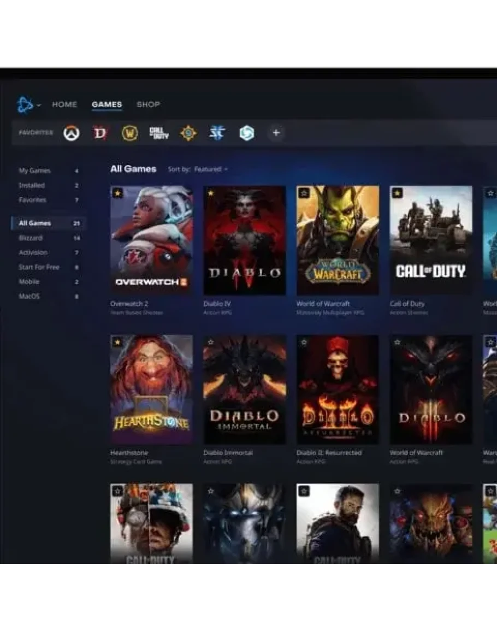Switch to the Shop tab
Image resolution: width=497 pixels, height=631 pixels.
click(148, 104)
